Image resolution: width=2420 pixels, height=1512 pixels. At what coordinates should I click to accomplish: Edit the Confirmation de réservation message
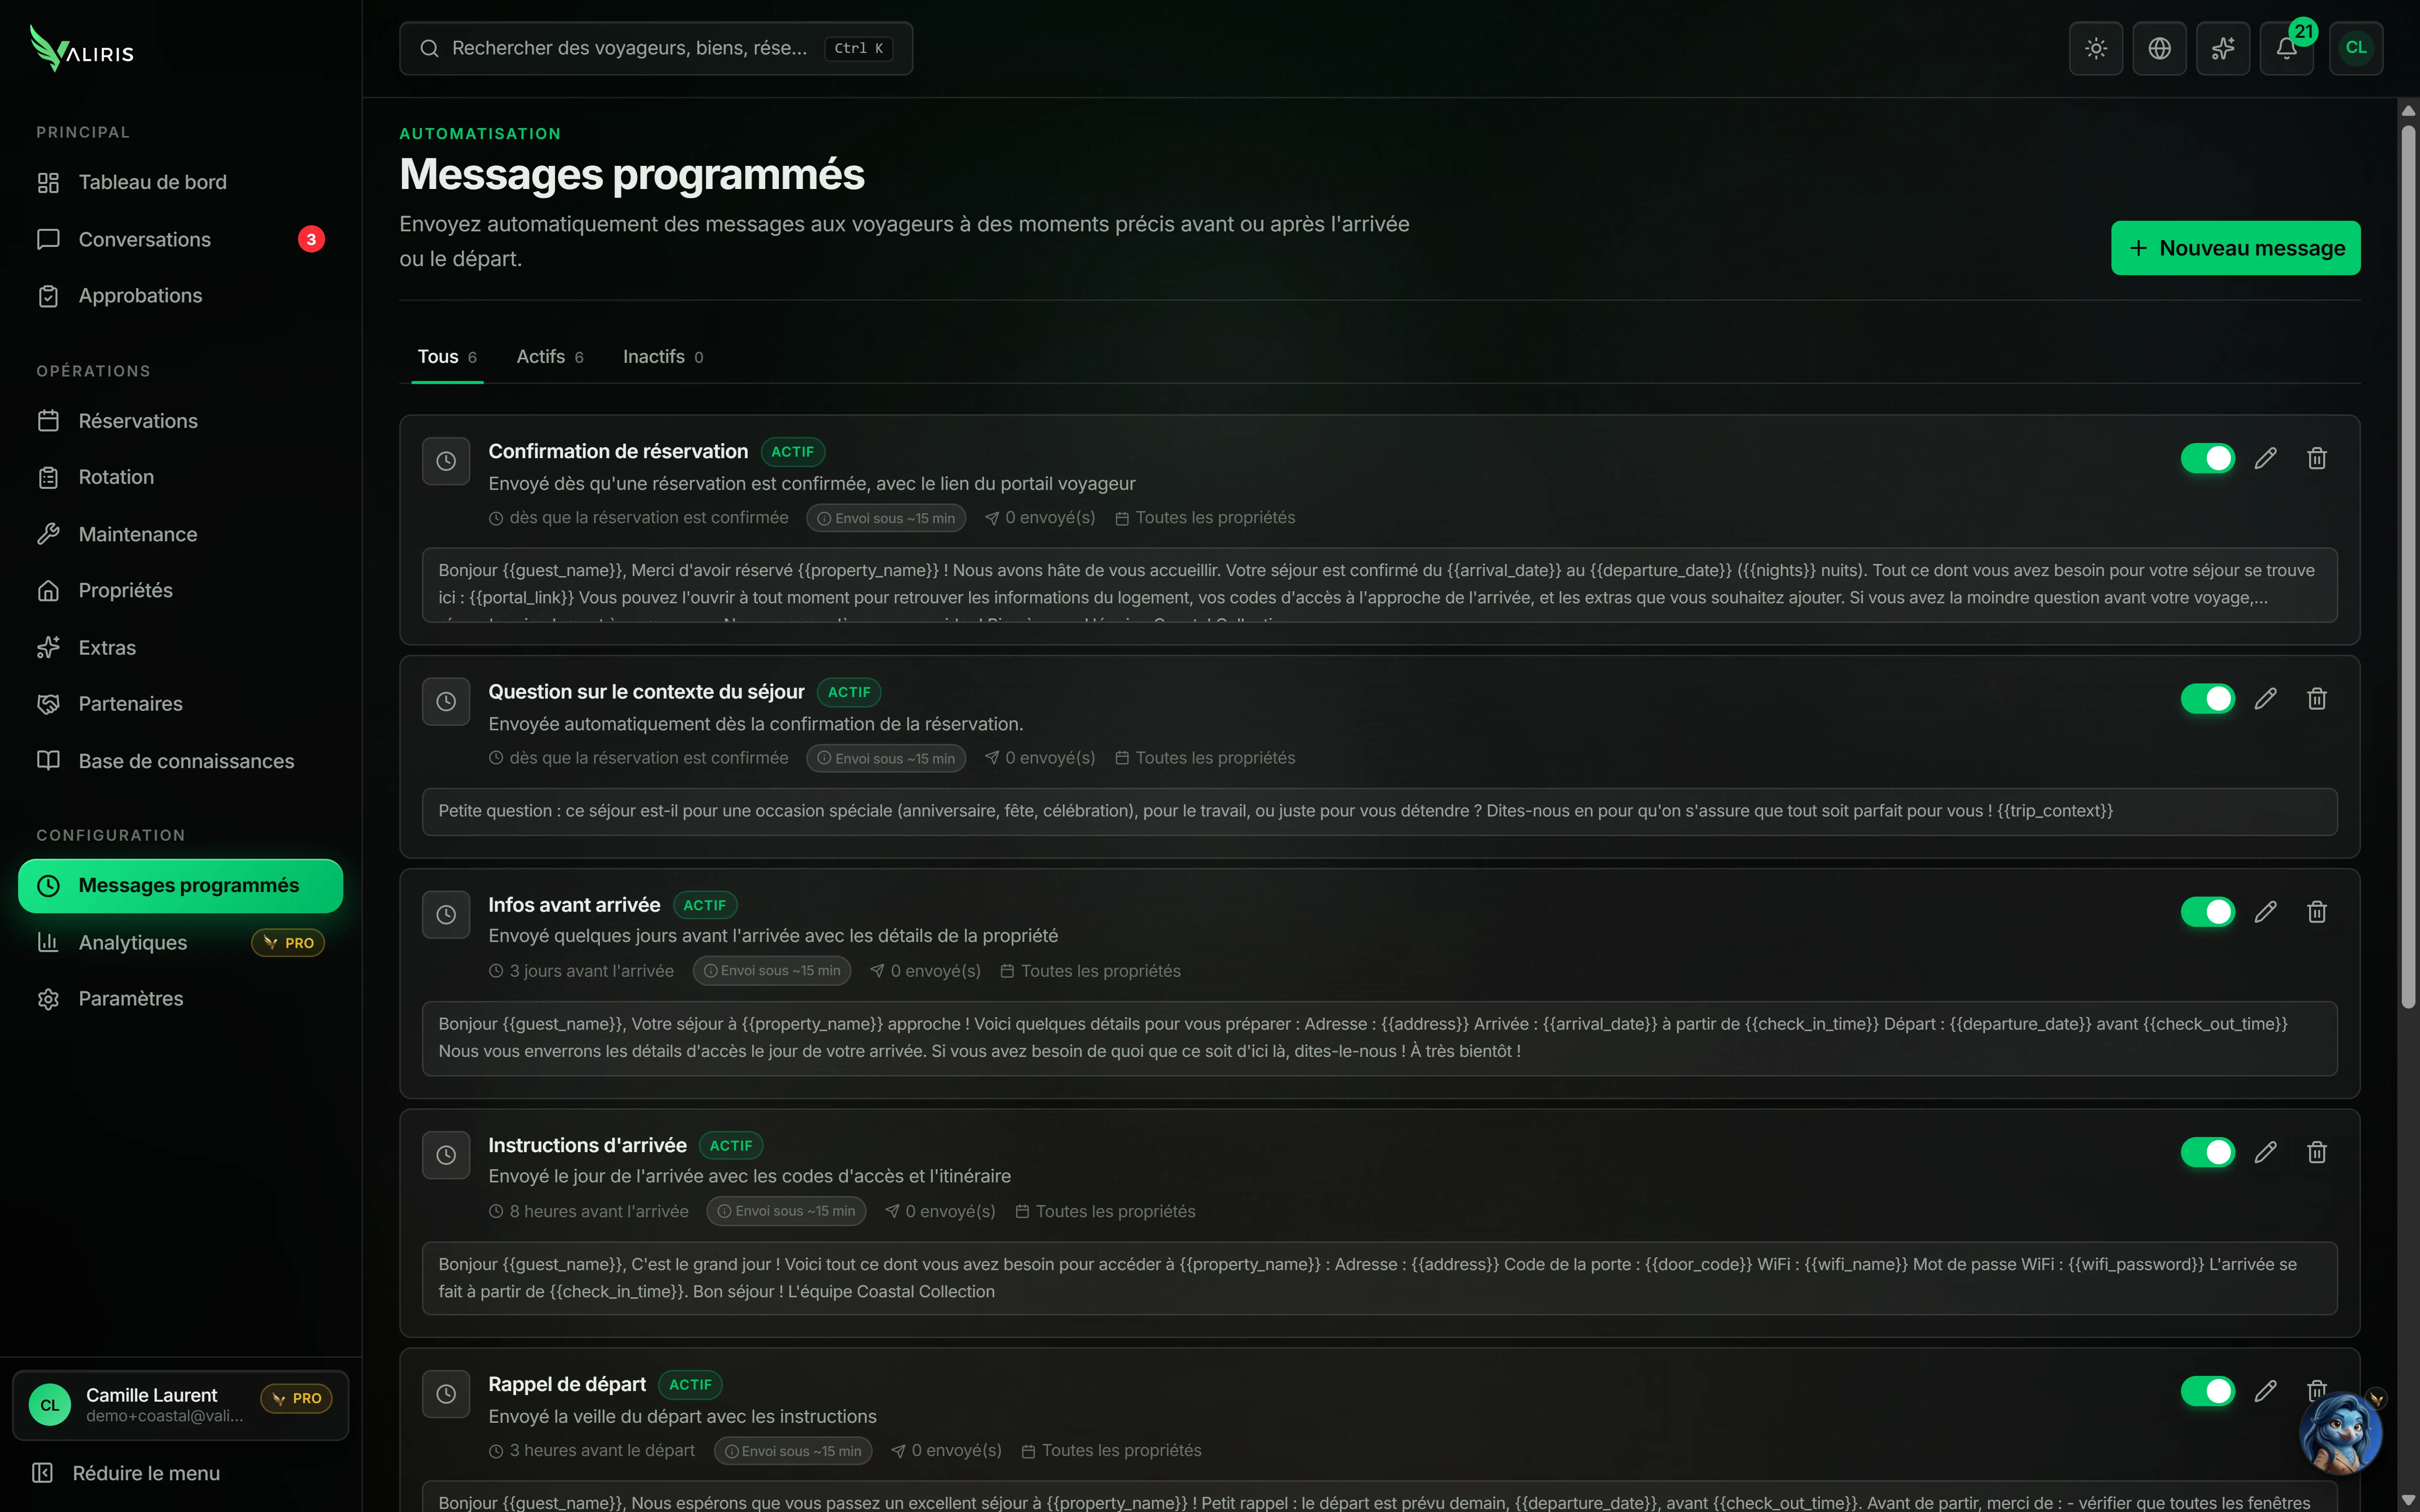pos(2266,458)
